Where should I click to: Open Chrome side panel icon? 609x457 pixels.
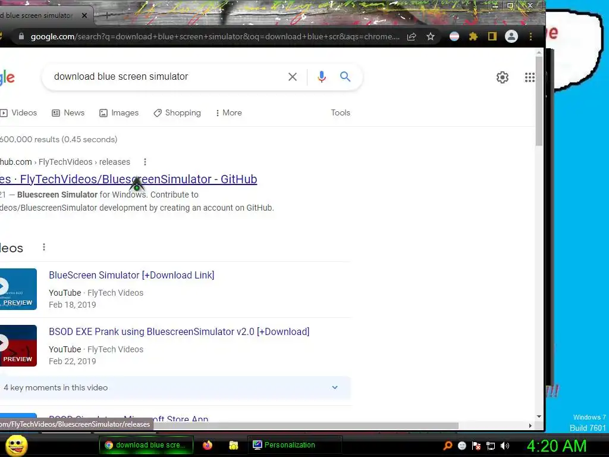click(492, 36)
